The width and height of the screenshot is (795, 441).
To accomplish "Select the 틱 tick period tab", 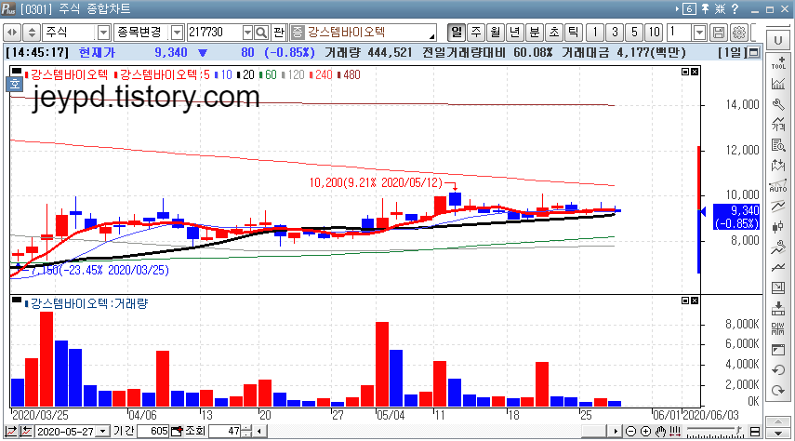I will 573,33.
